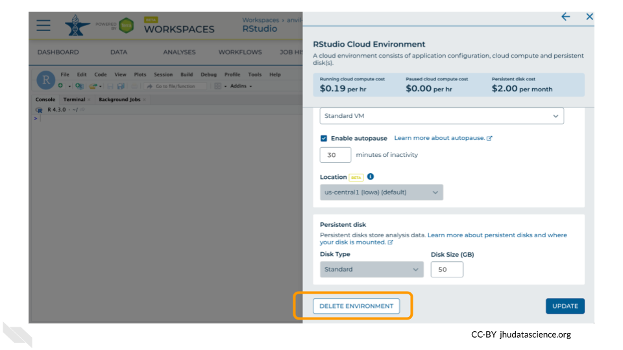Open the File menu

tap(65, 75)
